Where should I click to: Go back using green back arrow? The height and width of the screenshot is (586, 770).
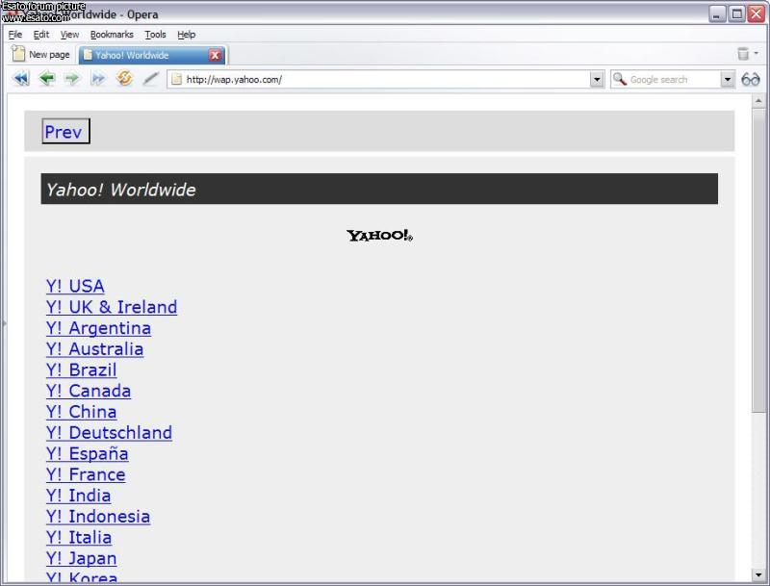[46, 79]
